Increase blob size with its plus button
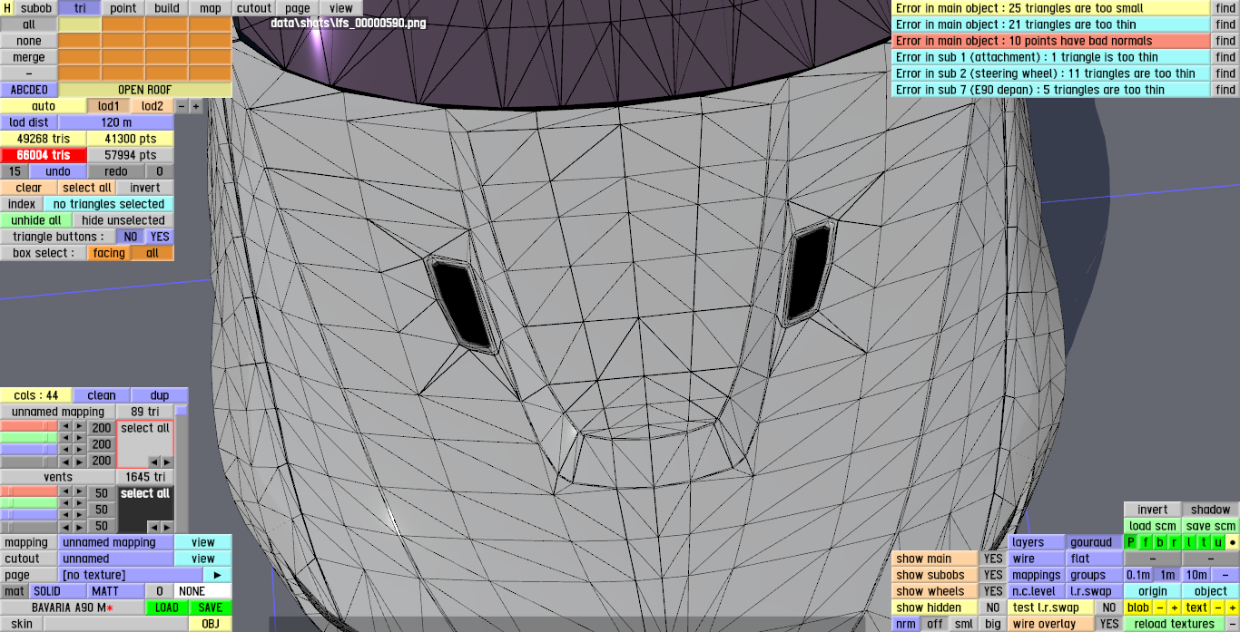Screen dimensions: 1240x632 pyautogui.click(x=1175, y=608)
